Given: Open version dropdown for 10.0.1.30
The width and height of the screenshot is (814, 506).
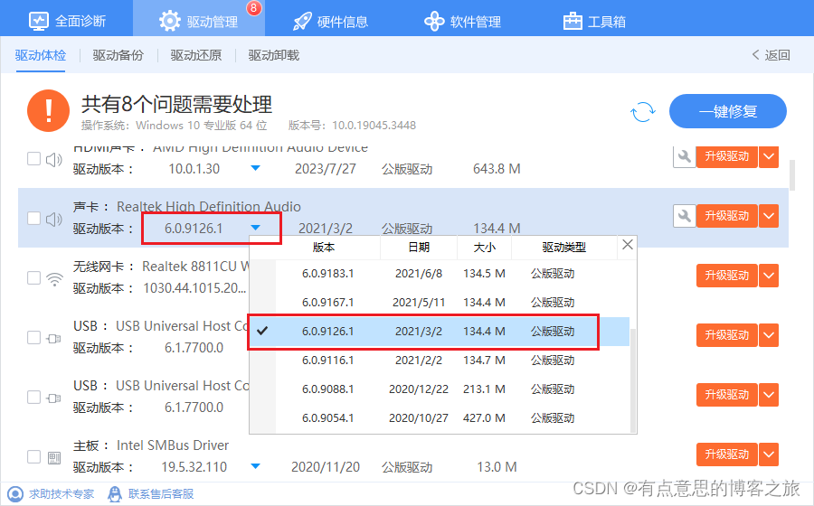Looking at the screenshot, I should 255,168.
